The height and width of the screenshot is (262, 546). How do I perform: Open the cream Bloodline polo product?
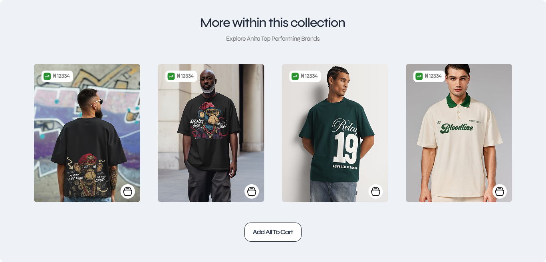[459, 133]
